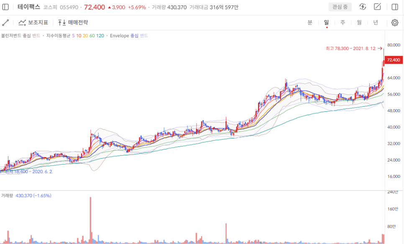Image resolution: width=404 pixels, height=244 pixels.
Task: Switch chart to 분 minute interval
Action: 310,23
